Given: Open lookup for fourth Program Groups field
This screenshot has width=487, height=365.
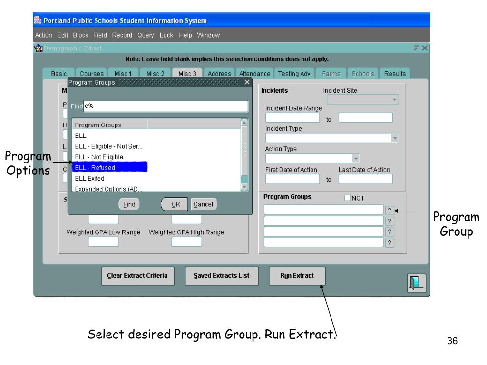Looking at the screenshot, I should tap(390, 243).
